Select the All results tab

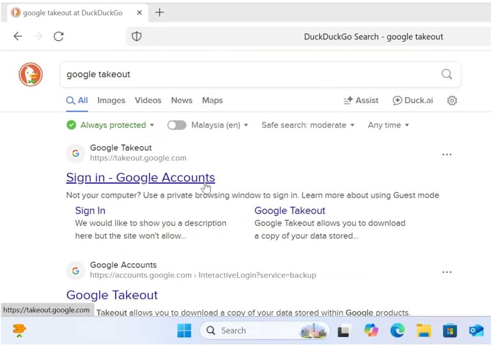(x=77, y=100)
